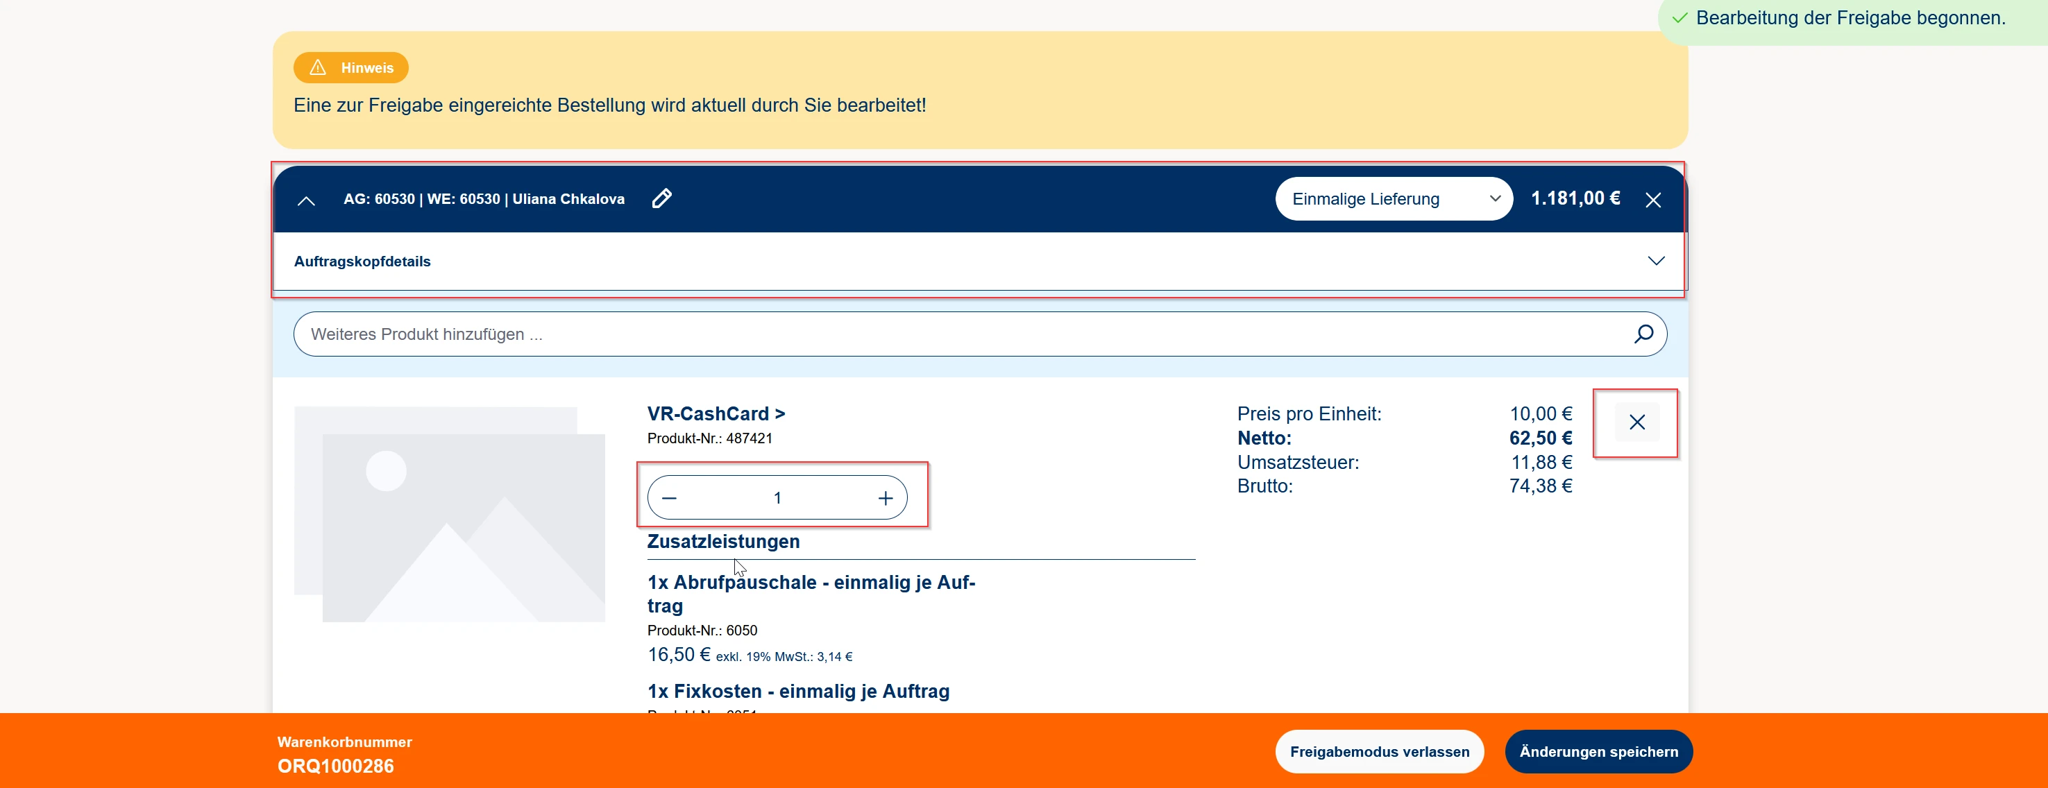Open the VR-CashCard product link
The image size is (2048, 788).
pyautogui.click(x=716, y=414)
